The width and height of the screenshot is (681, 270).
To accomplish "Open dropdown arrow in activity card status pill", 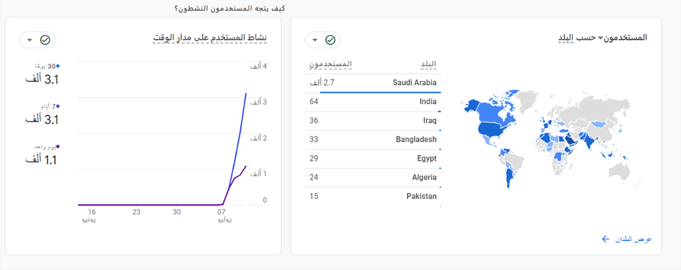I will [x=29, y=40].
